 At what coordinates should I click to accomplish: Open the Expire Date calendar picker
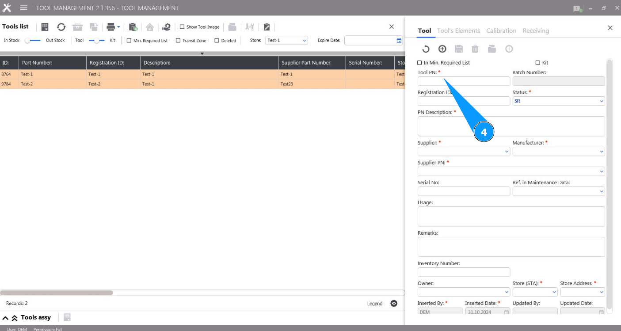[399, 40]
